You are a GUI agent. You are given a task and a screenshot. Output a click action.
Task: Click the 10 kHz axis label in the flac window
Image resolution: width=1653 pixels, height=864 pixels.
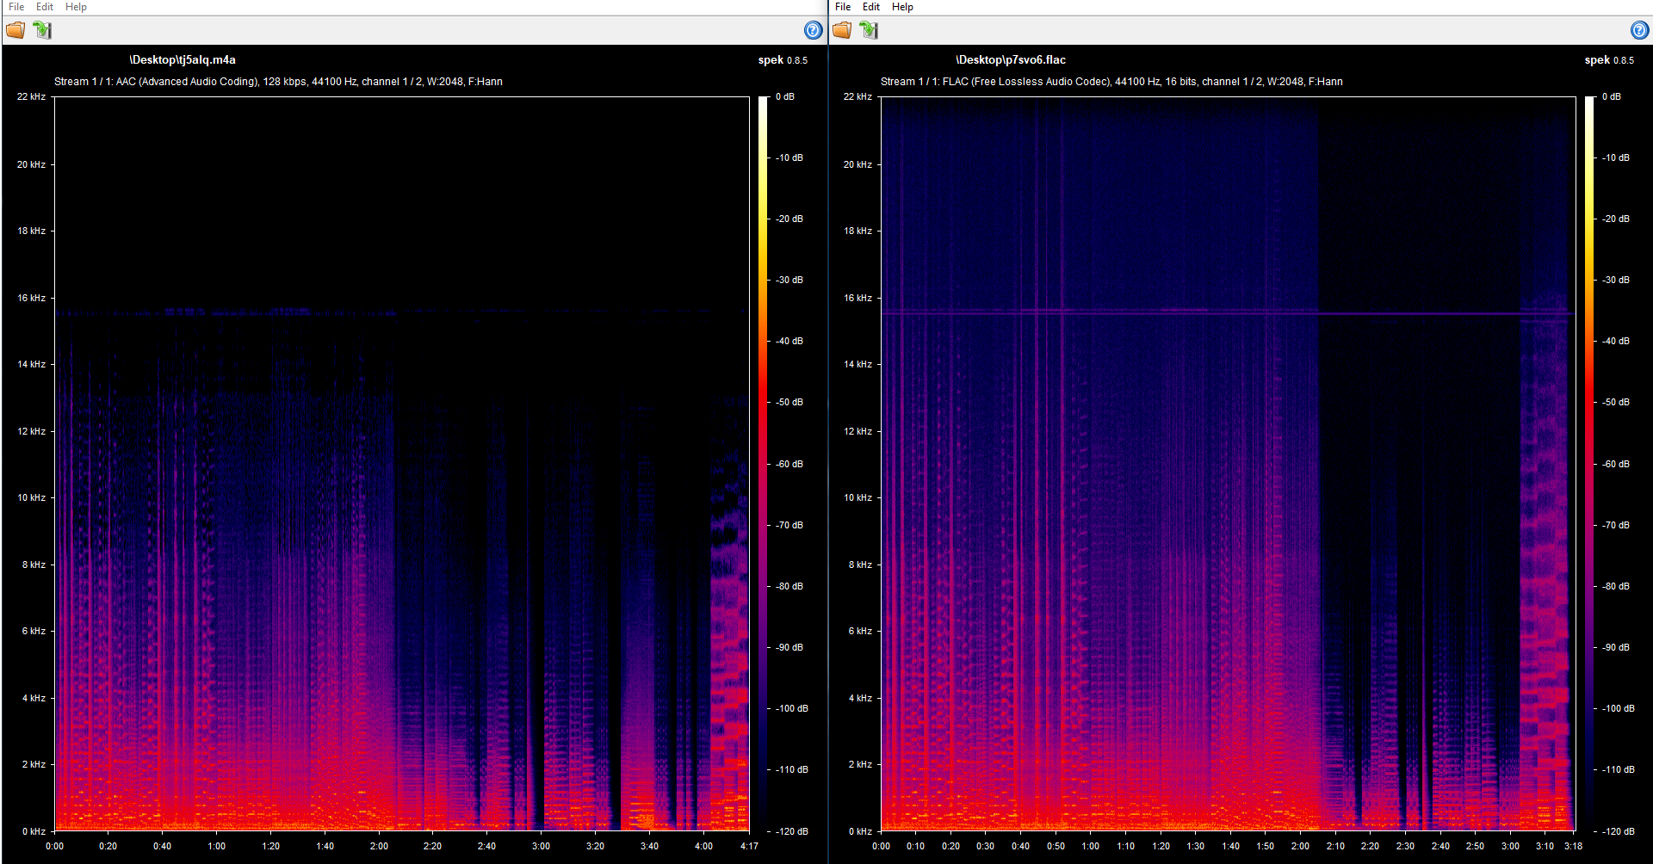tap(857, 497)
